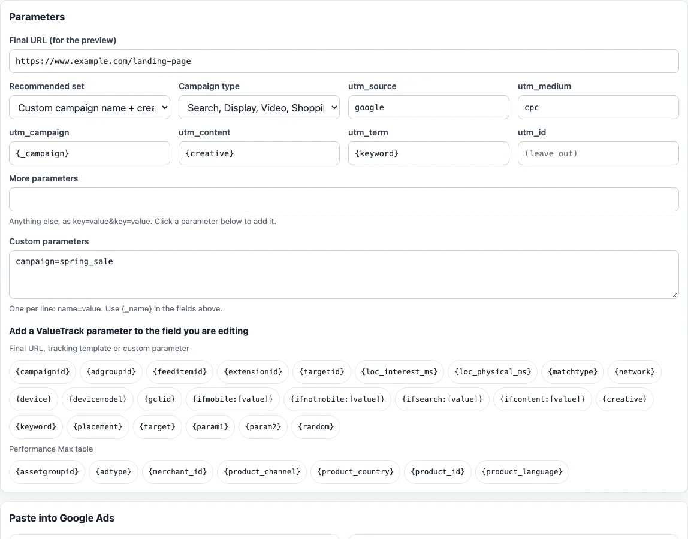Image resolution: width=688 pixels, height=539 pixels.
Task: Add the {adtype} chip
Action: pos(113,472)
